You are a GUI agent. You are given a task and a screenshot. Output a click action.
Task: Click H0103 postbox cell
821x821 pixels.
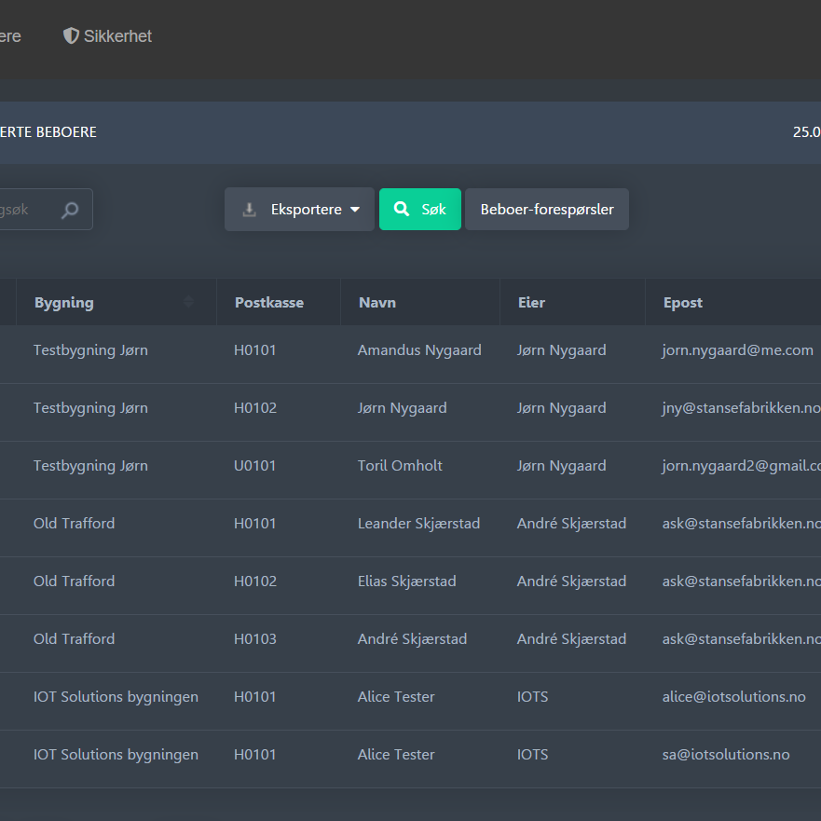pyautogui.click(x=255, y=638)
